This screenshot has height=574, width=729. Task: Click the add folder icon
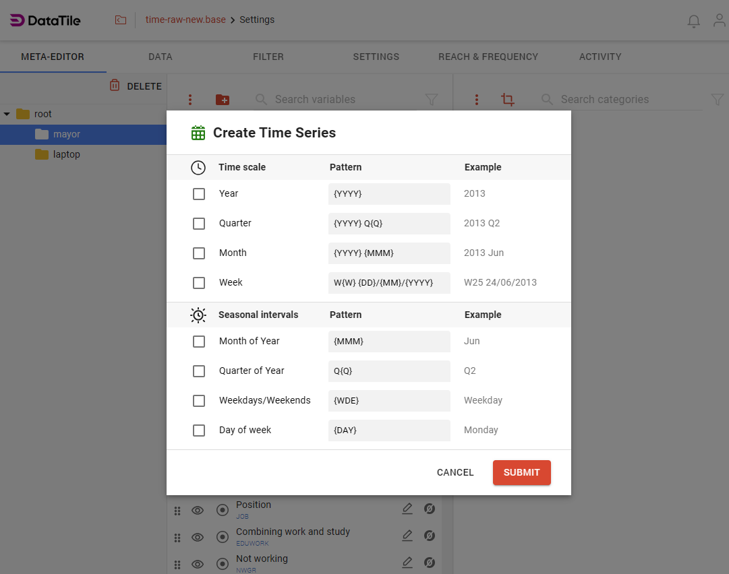click(223, 100)
